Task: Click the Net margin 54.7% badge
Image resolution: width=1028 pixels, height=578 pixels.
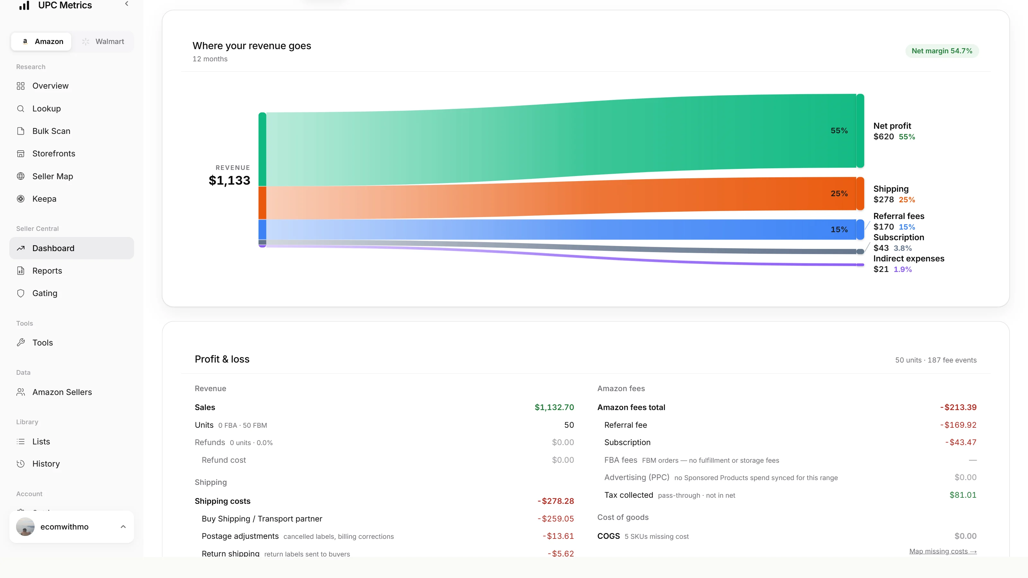Action: (942, 51)
